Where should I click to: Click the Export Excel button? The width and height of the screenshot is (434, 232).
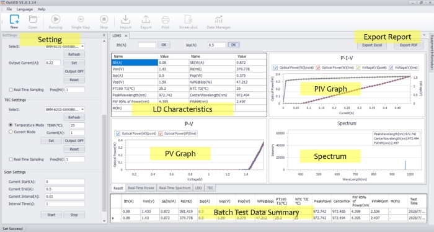pyautogui.click(x=372, y=45)
